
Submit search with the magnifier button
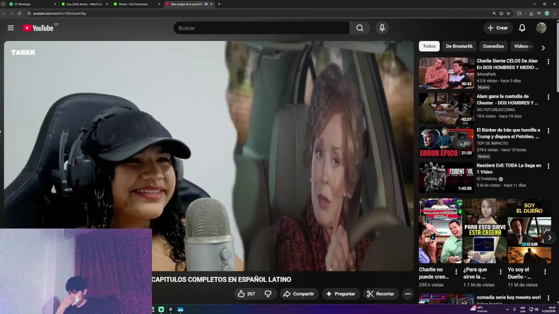tap(359, 28)
